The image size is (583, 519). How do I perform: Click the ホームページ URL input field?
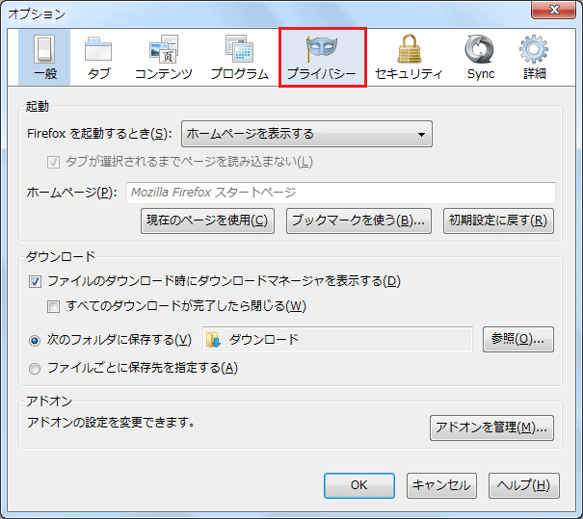[x=340, y=193]
